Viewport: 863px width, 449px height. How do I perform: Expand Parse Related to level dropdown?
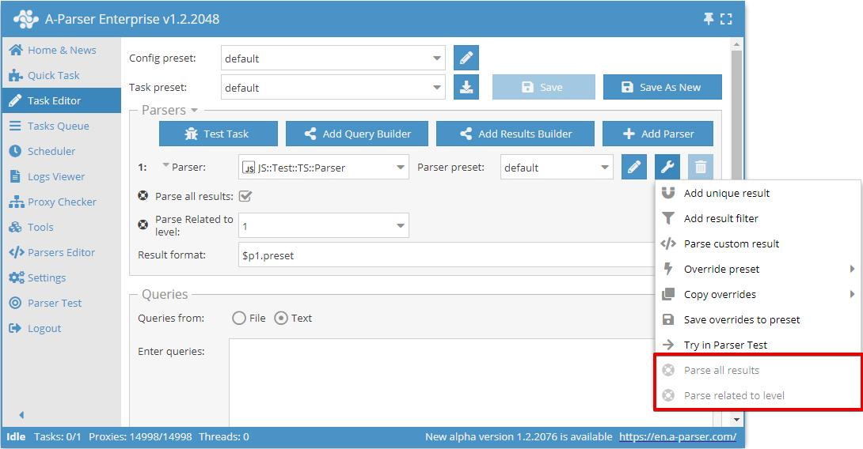click(x=323, y=226)
